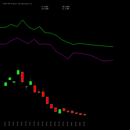Click the 19 Nov small red candlestick
Viewport: 130px width, 130px height.
[x=39, y=92]
